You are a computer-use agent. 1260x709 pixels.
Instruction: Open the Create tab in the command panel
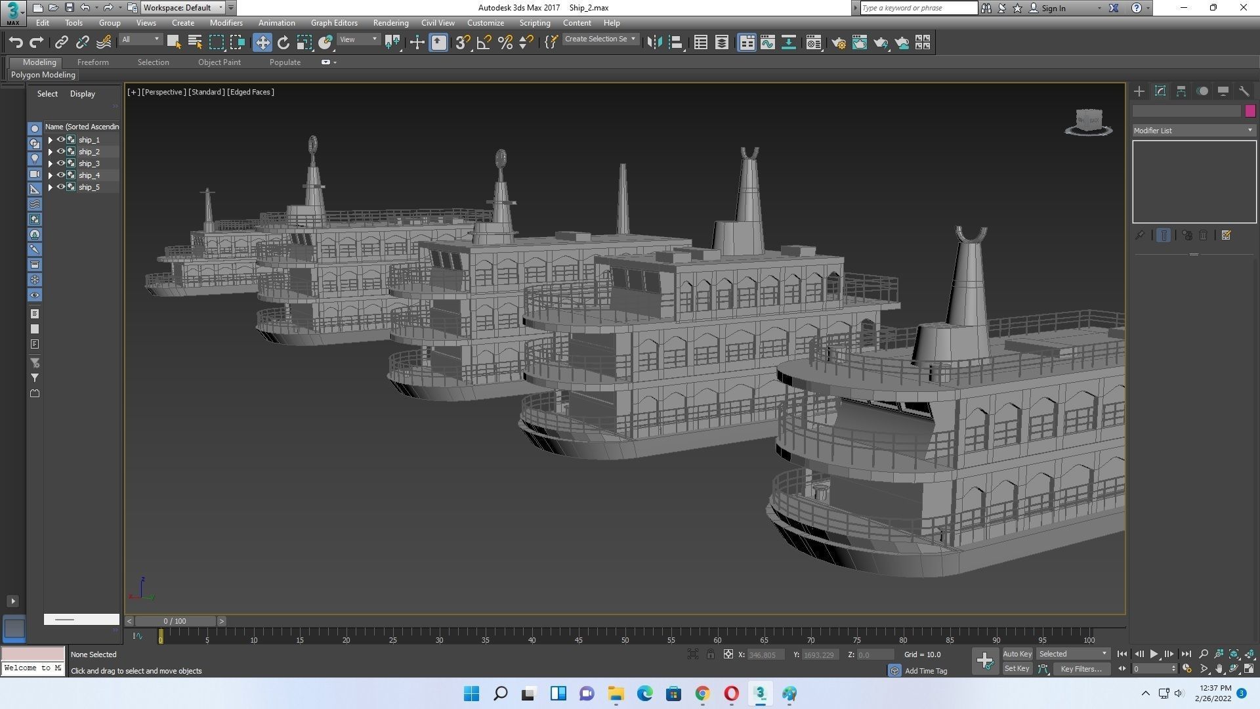click(1139, 91)
